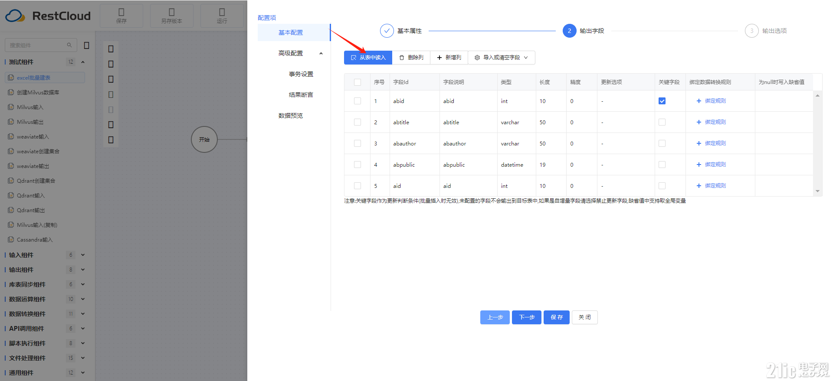The height and width of the screenshot is (381, 833).
Task: Expand the 输入组件 group
Action: (83, 255)
